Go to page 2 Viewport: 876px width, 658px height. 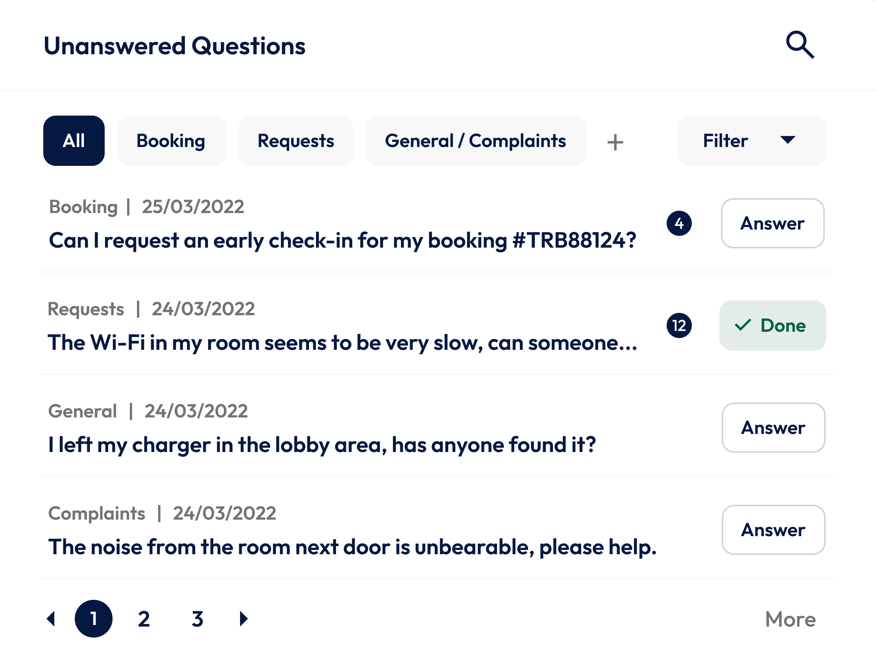point(144,618)
